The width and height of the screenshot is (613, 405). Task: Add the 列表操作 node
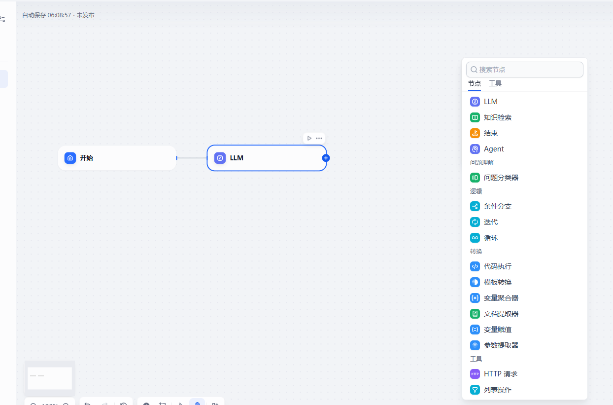[x=524, y=390]
